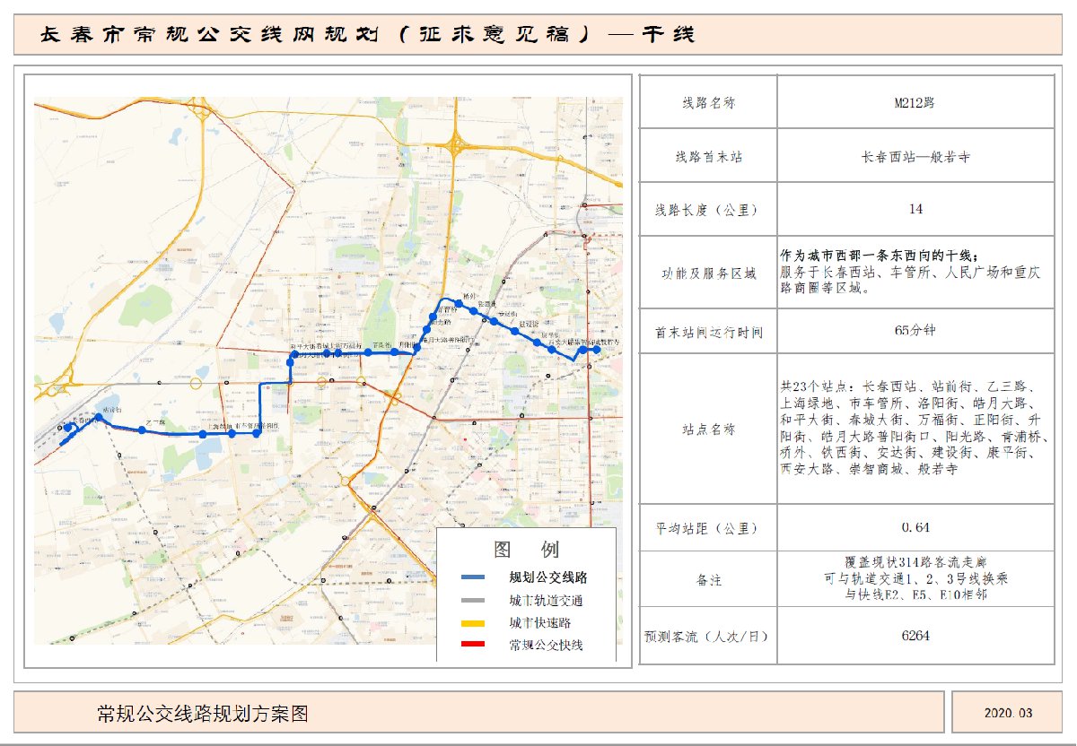This screenshot has width=1077, height=746.
Task: Click the date box 2020.03
Action: [1008, 714]
